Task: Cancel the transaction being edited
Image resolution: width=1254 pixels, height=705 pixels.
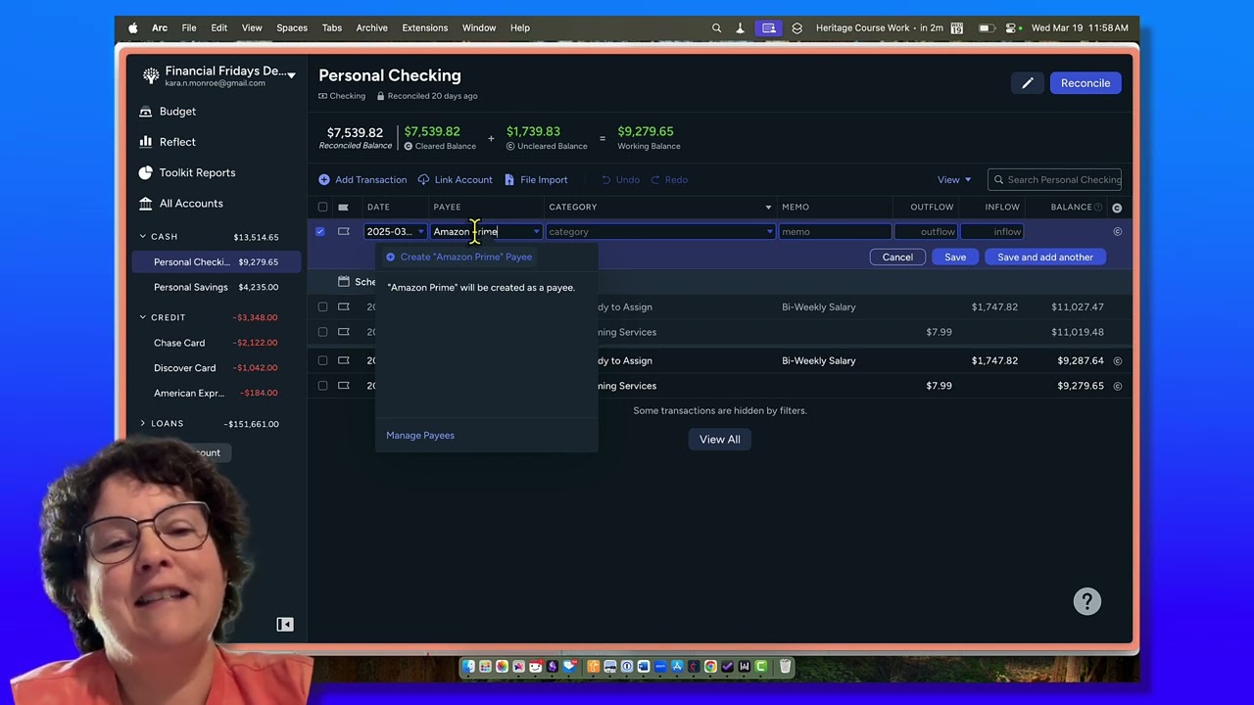Action: pyautogui.click(x=897, y=258)
